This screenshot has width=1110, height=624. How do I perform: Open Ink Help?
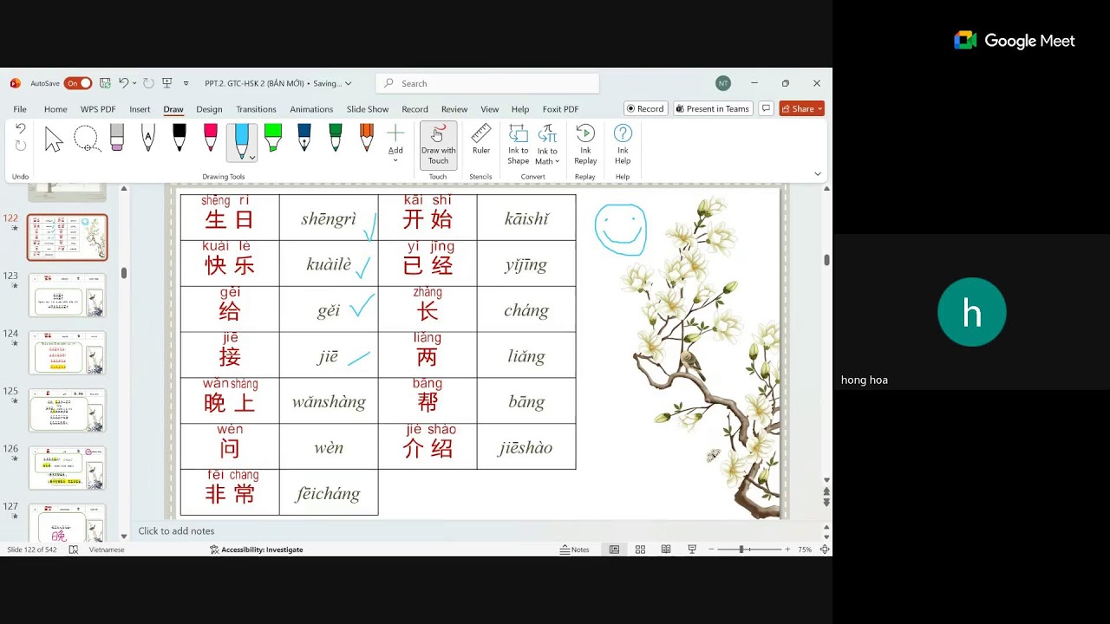pyautogui.click(x=623, y=144)
